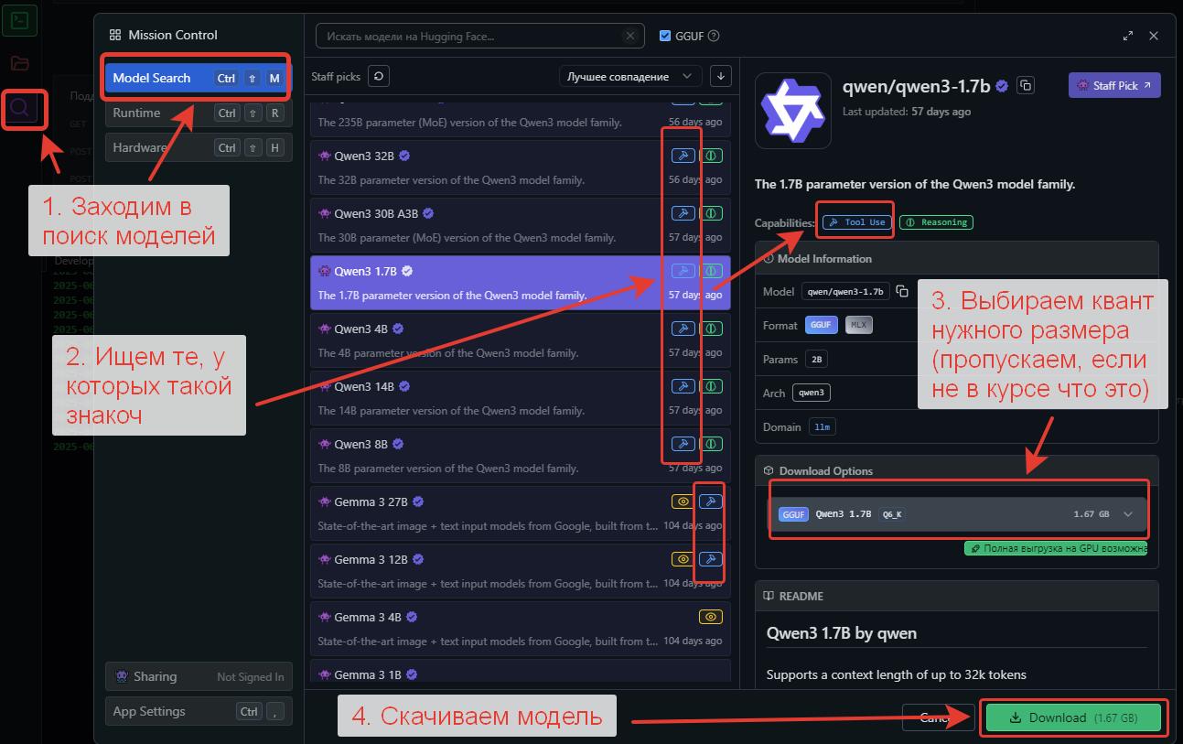Viewport: 1183px width, 744px height.
Task: Switch to the Model Search tab
Action: (197, 78)
